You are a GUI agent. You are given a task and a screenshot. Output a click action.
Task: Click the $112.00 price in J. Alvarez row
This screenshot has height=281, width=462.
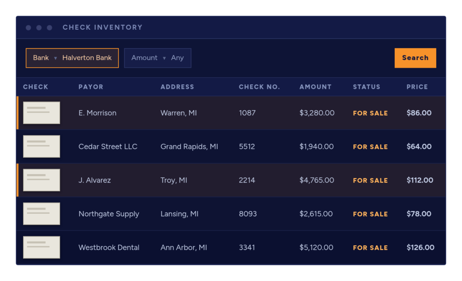[420, 180]
